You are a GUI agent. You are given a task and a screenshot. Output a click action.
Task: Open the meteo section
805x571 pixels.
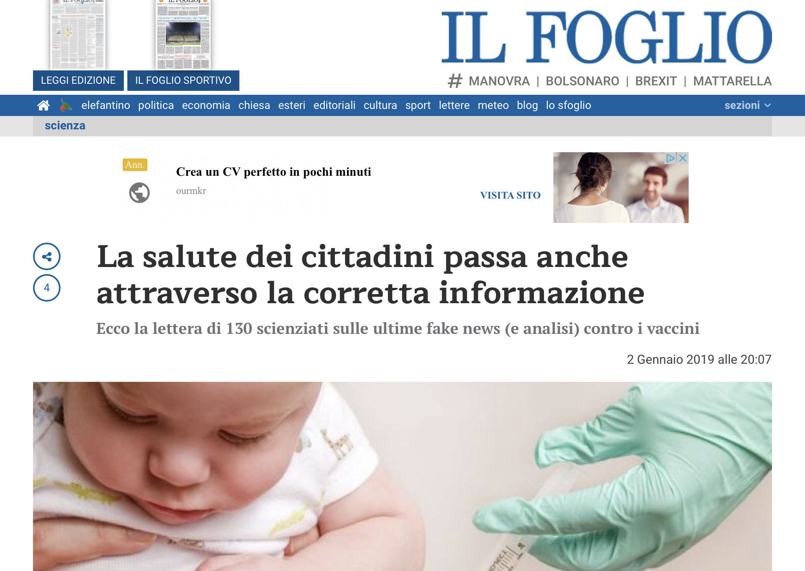(x=493, y=105)
